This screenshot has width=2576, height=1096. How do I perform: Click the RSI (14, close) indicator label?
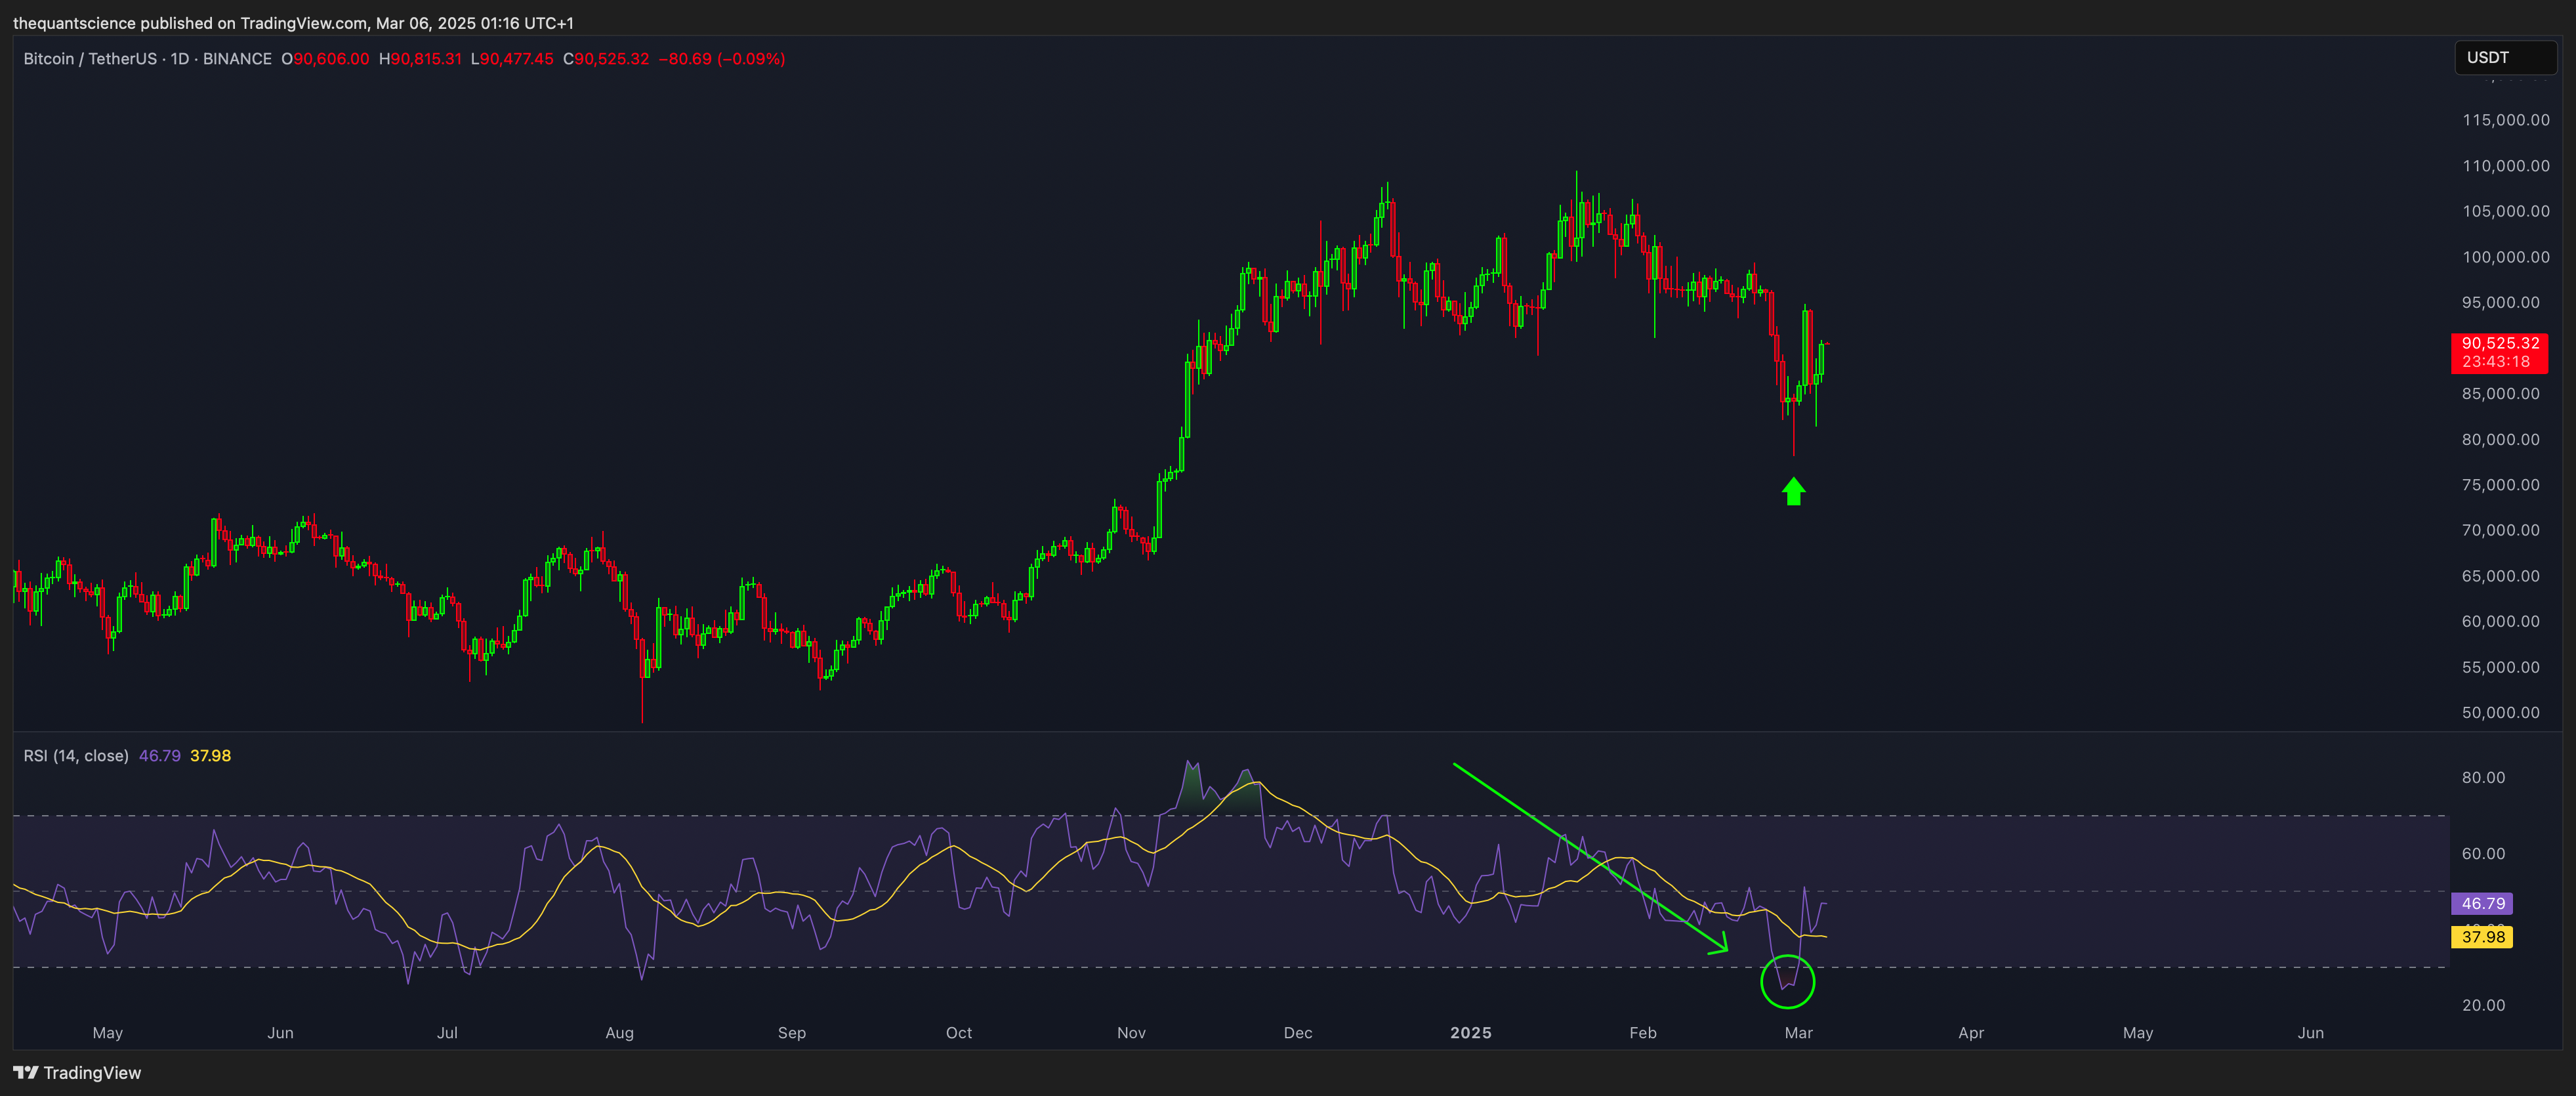coord(76,756)
